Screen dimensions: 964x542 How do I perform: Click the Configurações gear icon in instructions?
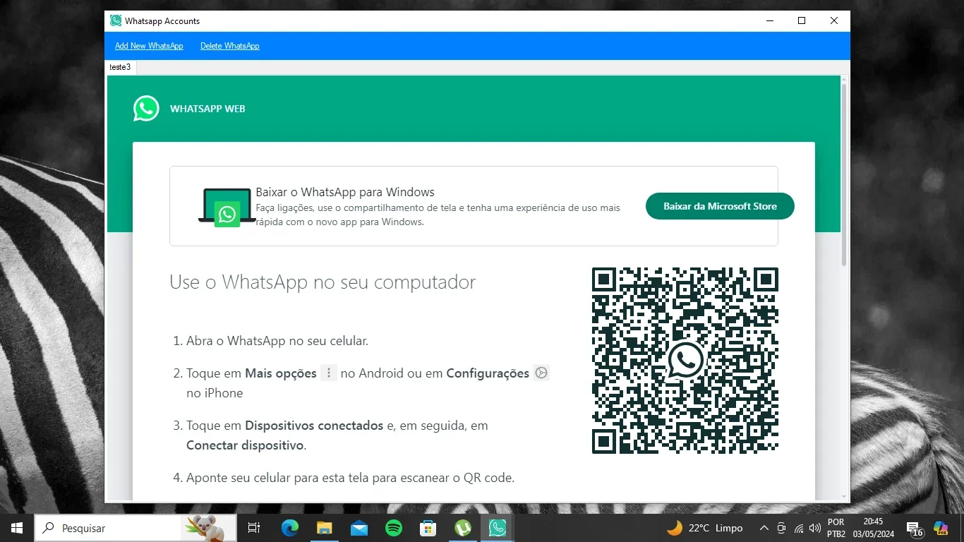pos(541,373)
